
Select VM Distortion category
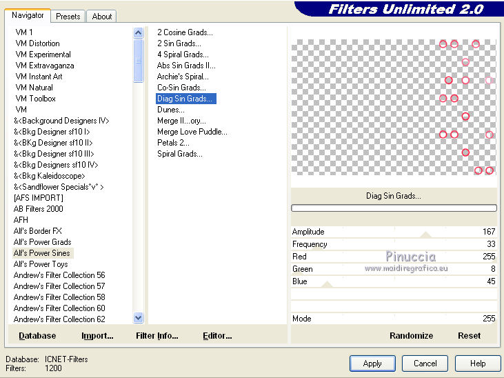(38, 43)
